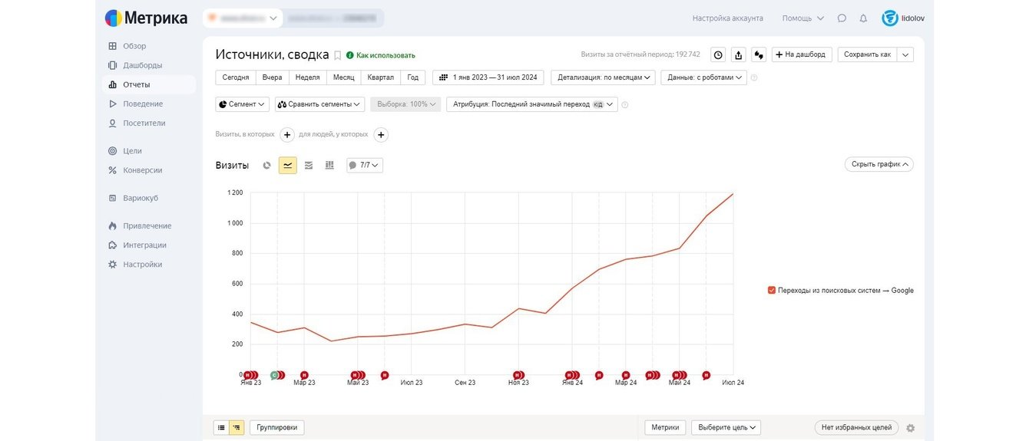Viewport: 1029px width, 441px height.
Task: Click the red annotation marker at Ноя 23
Action: coord(518,375)
